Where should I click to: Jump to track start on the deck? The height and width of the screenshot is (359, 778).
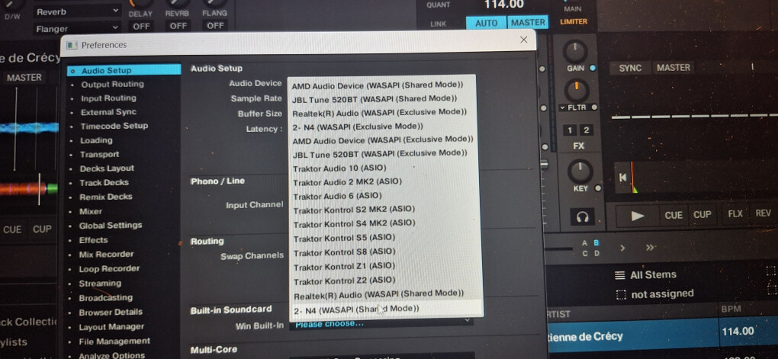coord(622,178)
